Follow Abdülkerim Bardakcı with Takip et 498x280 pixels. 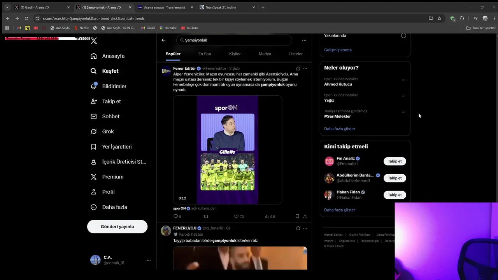(395, 178)
